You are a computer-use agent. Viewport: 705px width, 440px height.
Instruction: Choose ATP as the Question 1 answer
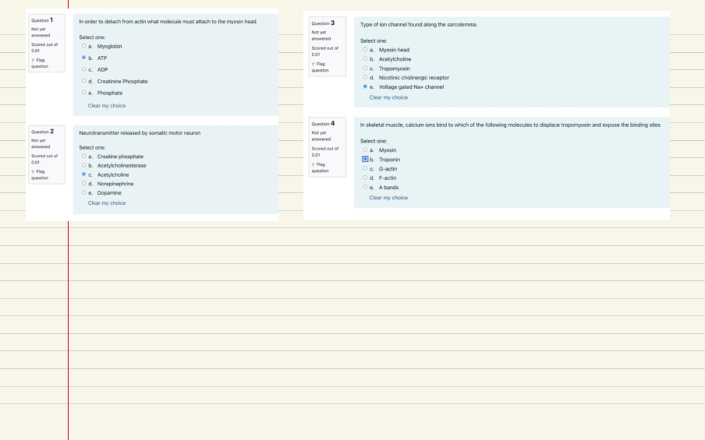coord(84,58)
